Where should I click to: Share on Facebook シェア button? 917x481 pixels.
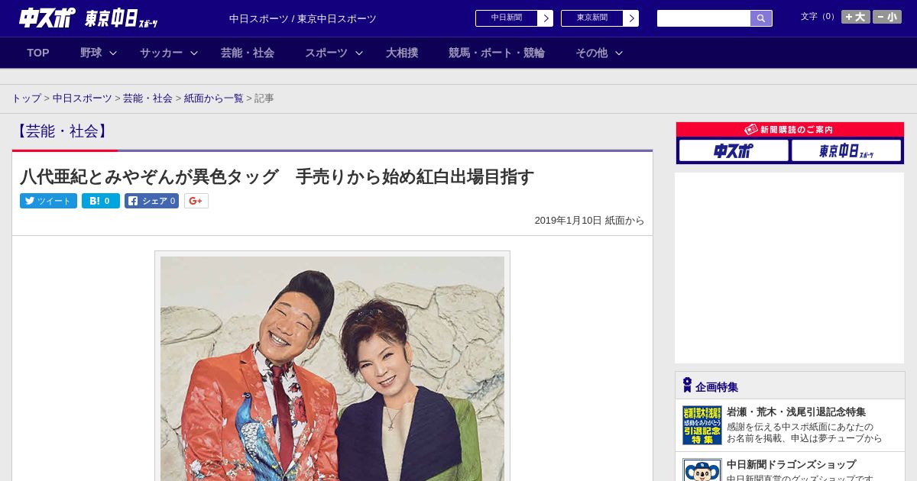click(x=152, y=201)
